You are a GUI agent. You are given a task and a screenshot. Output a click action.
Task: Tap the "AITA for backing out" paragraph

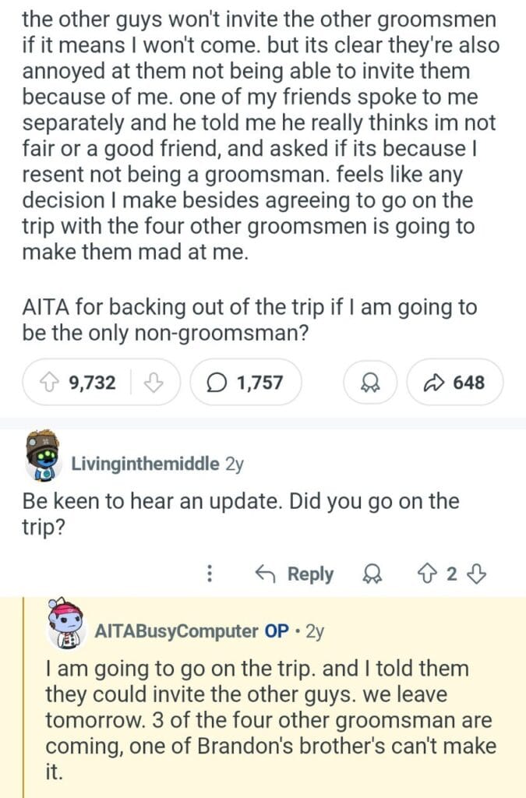(x=249, y=320)
